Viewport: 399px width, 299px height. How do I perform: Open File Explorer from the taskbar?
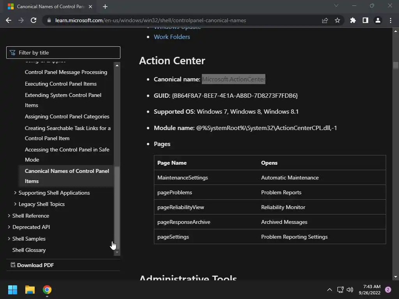(x=30, y=290)
